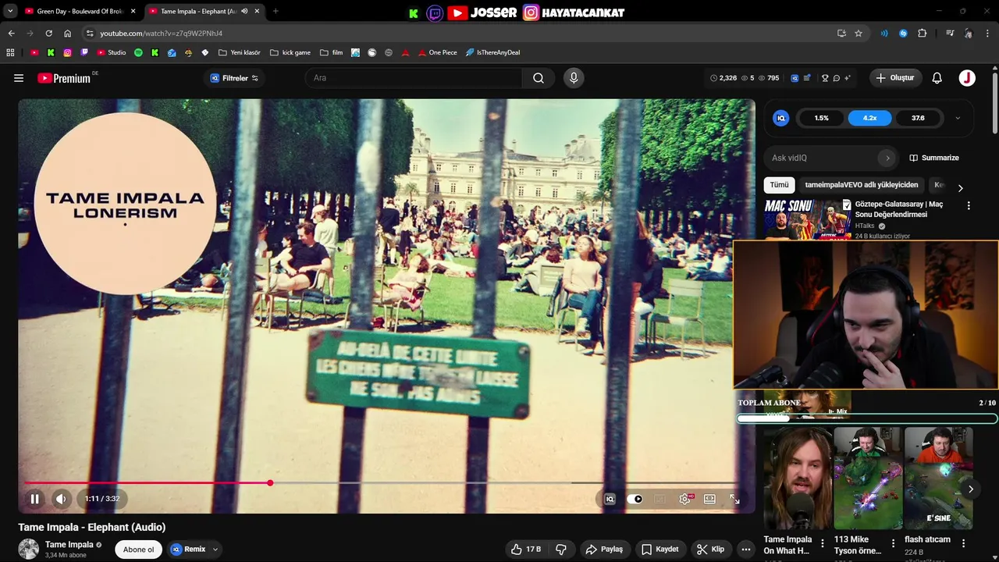The image size is (999, 562).
Task: Expand the Remix dropdown arrow
Action: pos(215,550)
